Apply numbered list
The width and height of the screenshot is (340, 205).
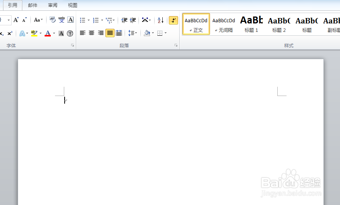tap(96, 20)
